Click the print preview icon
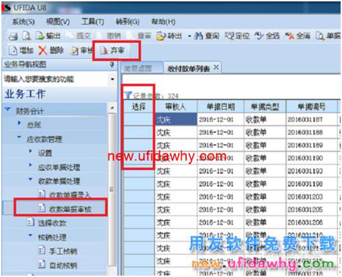 click(27, 36)
